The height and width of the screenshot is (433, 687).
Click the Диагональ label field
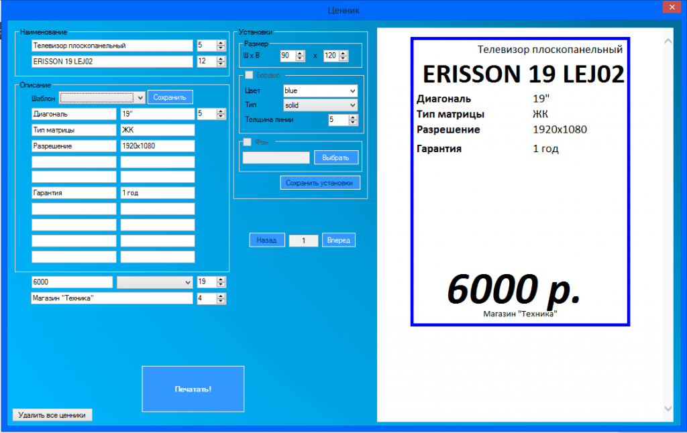74,114
